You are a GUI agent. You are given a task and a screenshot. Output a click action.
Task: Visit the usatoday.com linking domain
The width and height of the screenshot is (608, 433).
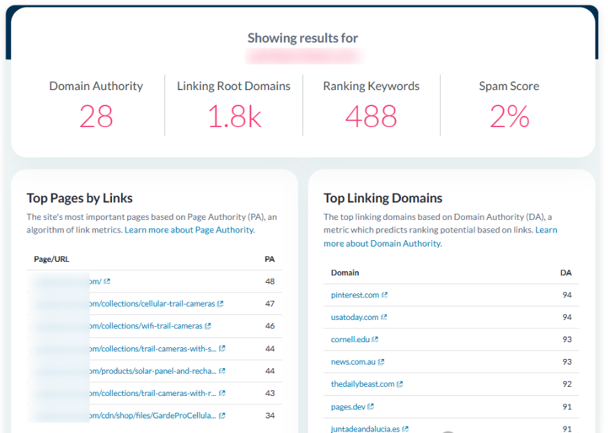point(354,318)
